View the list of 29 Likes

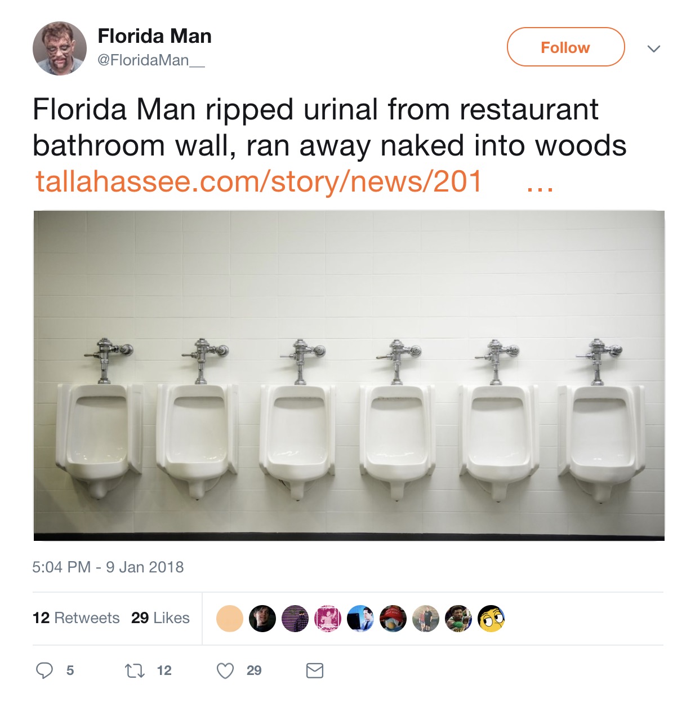click(x=159, y=617)
